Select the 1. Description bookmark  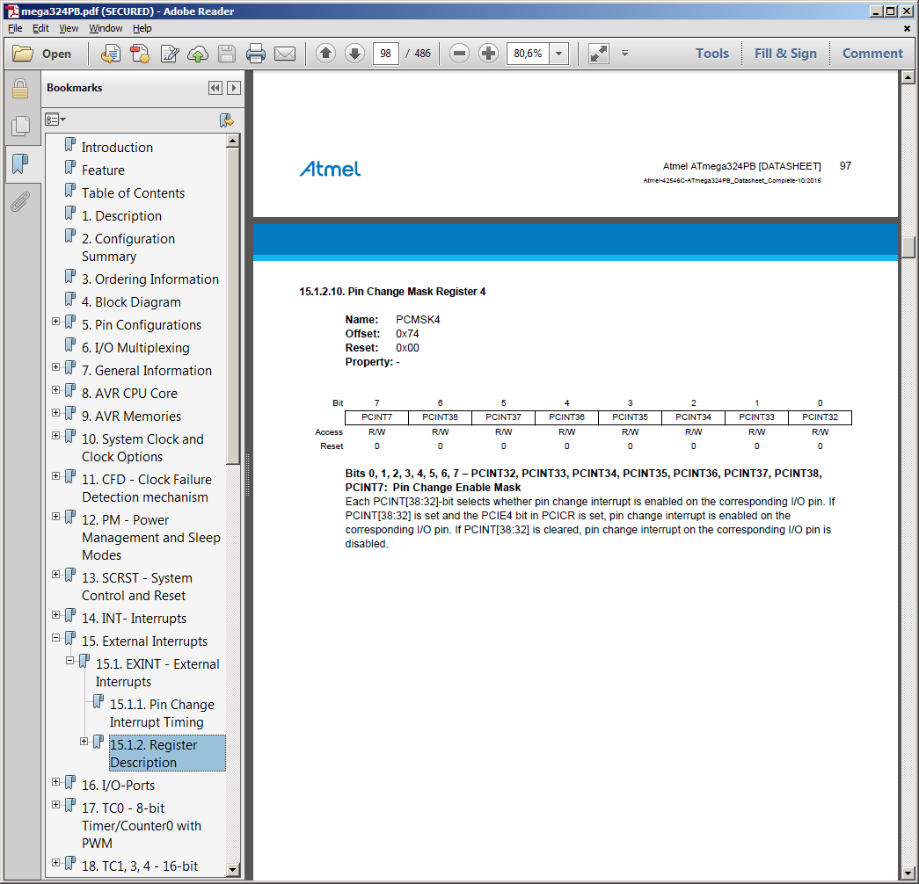coord(122,215)
